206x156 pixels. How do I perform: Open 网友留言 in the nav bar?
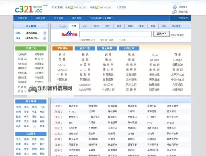[x=183, y=18]
